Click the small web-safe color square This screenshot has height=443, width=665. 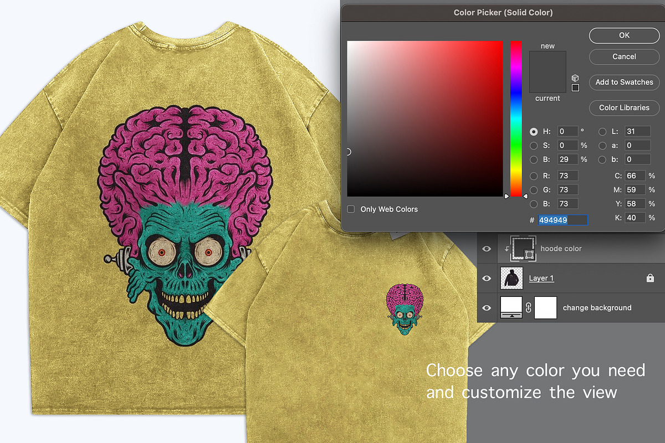575,87
